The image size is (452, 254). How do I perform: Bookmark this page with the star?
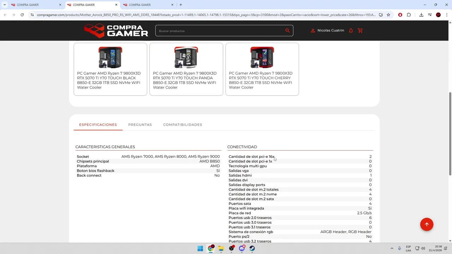click(x=388, y=15)
